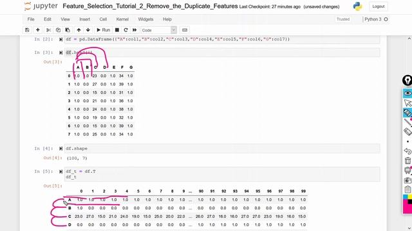Open the whiteboard easel tool
The image size is (412, 231).
(x=407, y=170)
